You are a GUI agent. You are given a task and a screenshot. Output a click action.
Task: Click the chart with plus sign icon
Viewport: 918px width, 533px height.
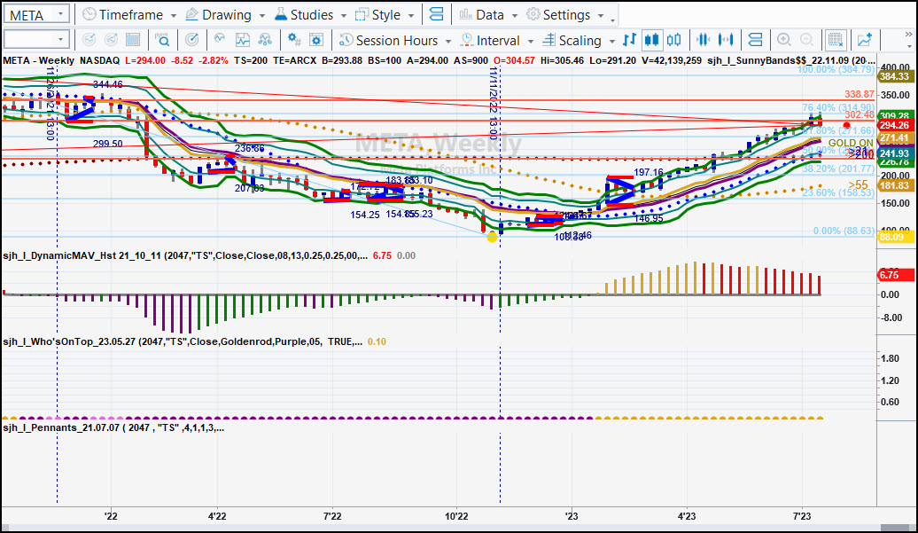click(864, 40)
